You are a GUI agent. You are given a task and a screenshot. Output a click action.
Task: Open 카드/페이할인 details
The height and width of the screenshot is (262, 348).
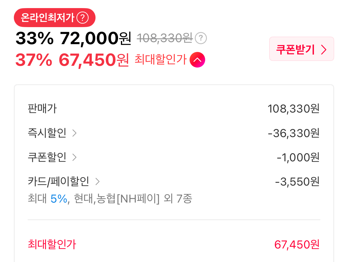(64, 181)
